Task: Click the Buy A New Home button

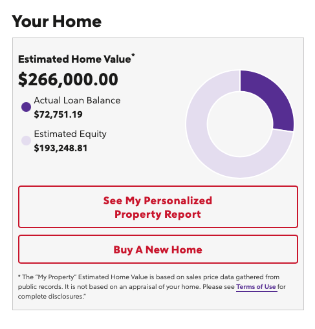Action: (x=158, y=249)
